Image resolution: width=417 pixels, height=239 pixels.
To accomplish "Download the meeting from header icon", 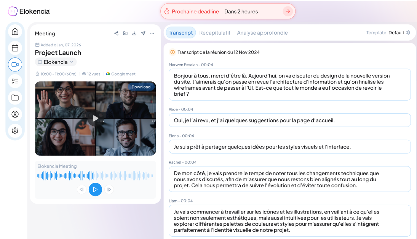I will (134, 33).
